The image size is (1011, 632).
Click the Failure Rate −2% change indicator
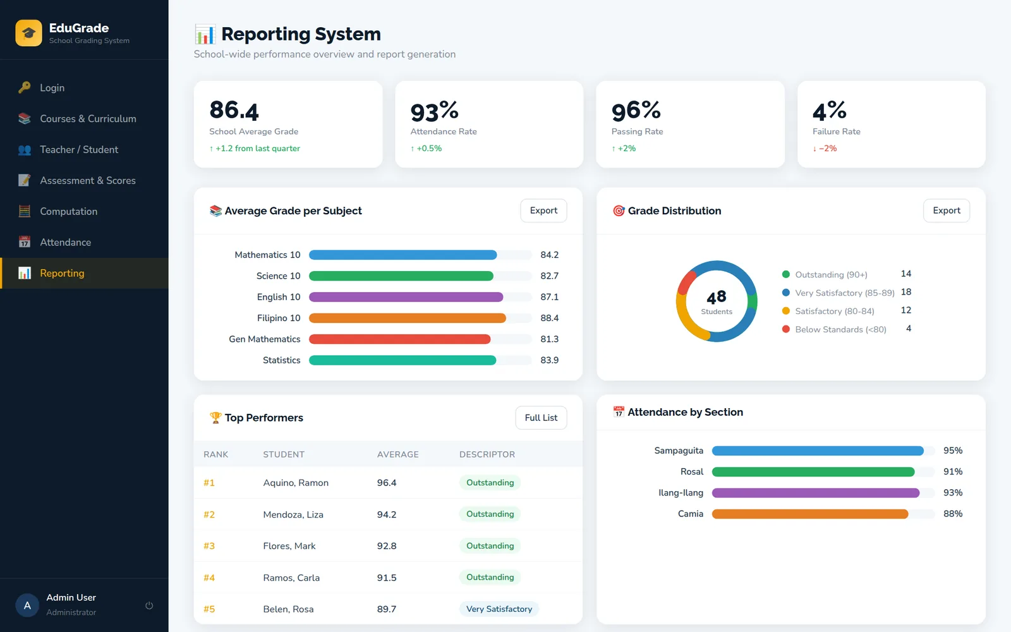(825, 149)
